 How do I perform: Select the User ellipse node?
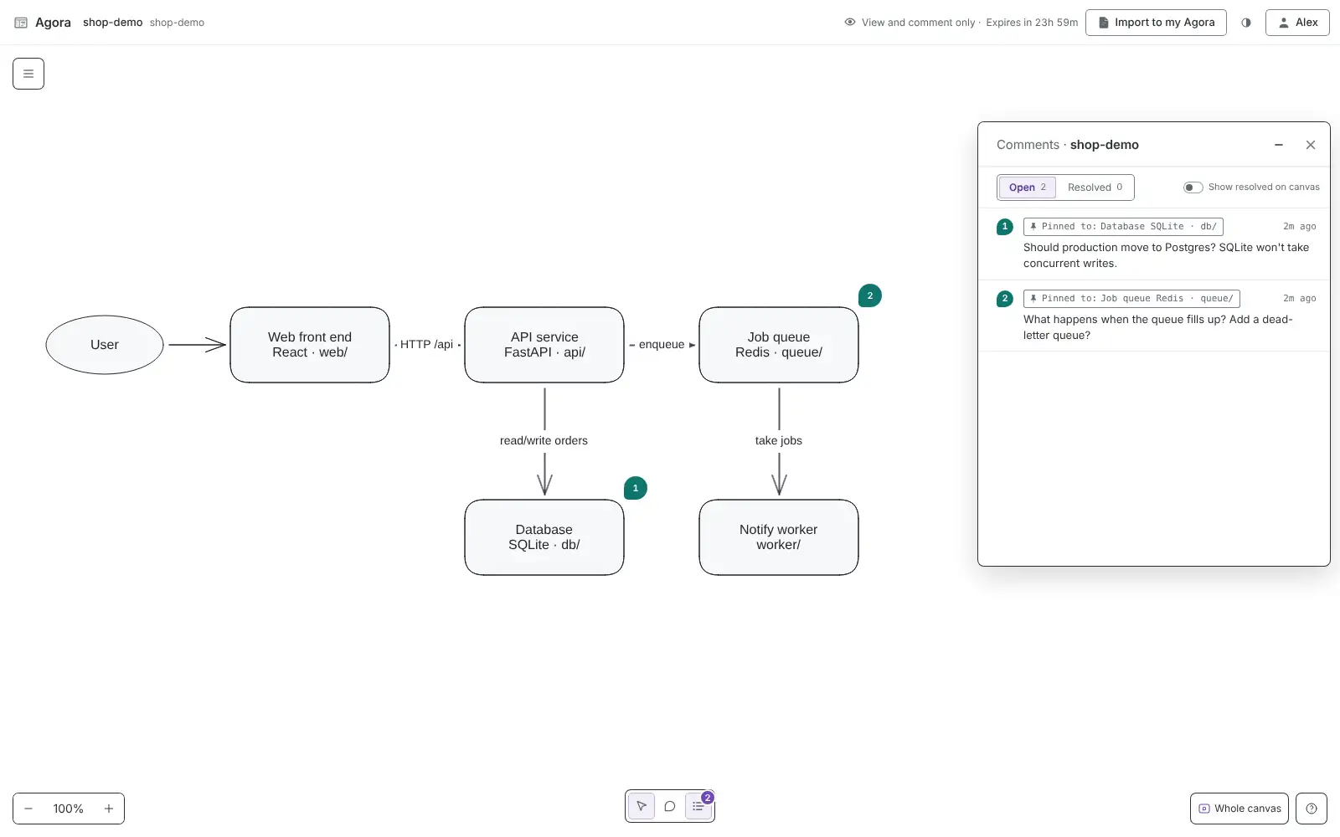coord(105,345)
